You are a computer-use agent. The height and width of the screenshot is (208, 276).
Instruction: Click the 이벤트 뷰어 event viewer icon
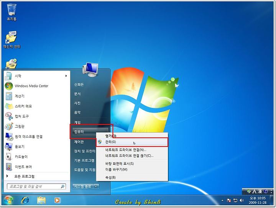click(9, 167)
